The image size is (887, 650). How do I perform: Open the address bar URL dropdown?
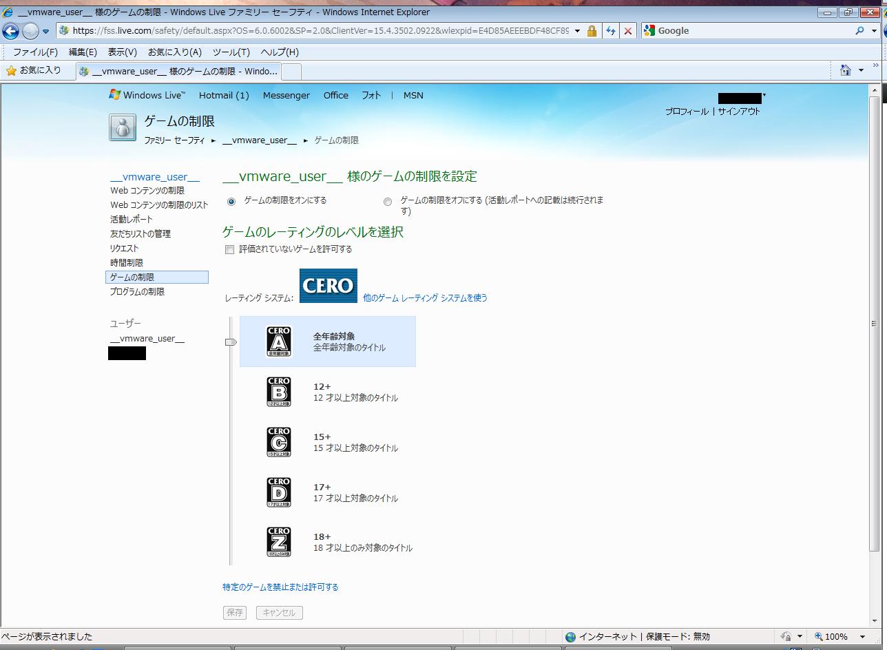(x=577, y=31)
